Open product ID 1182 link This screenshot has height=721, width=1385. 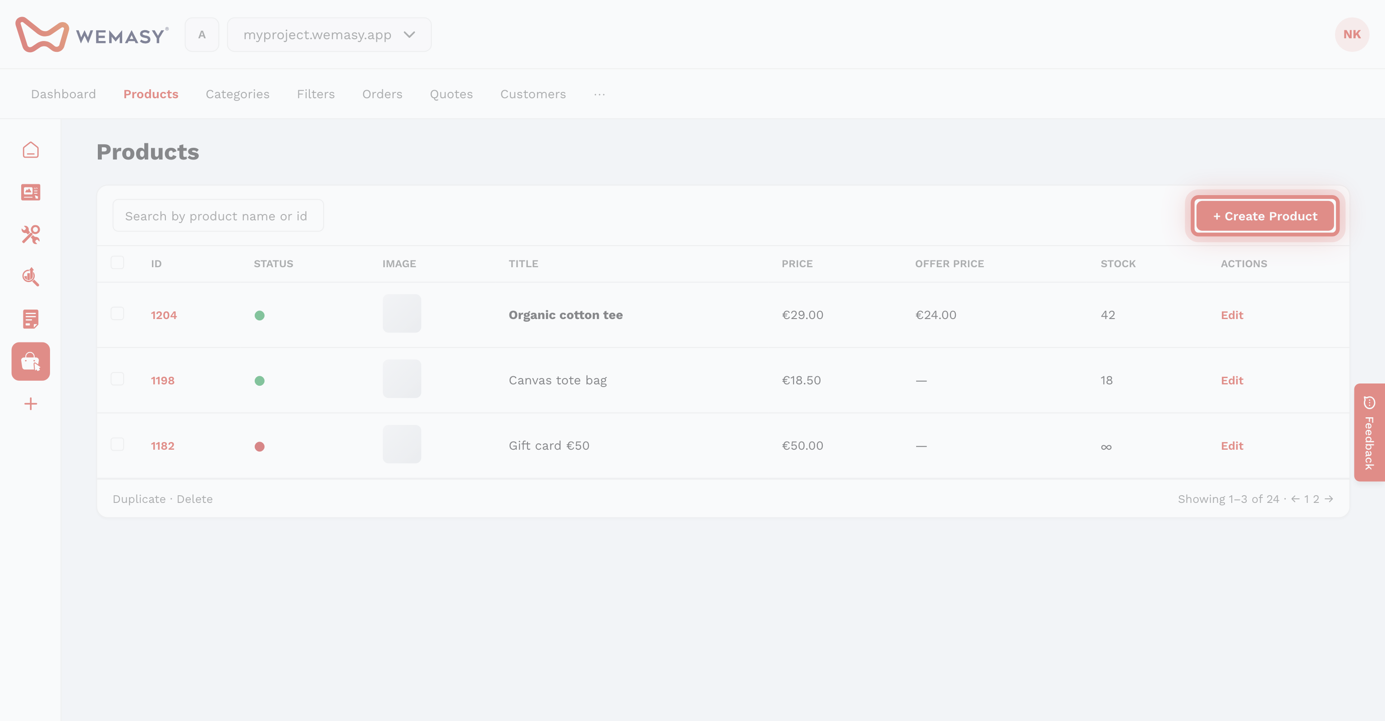pyautogui.click(x=162, y=446)
